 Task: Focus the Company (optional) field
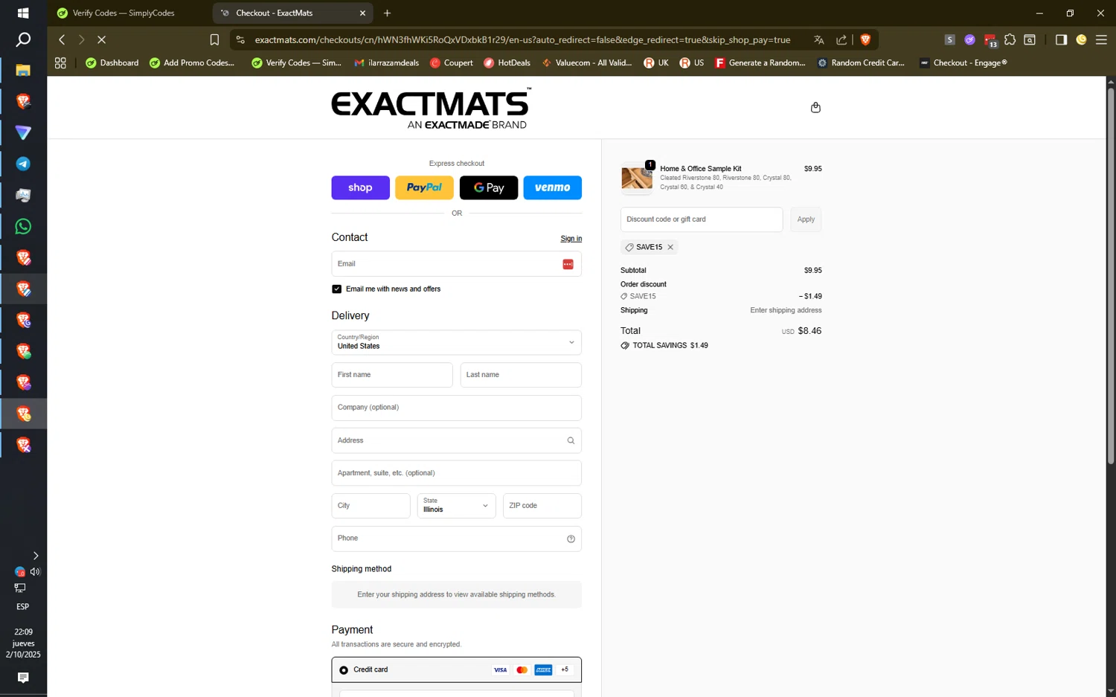click(x=456, y=408)
